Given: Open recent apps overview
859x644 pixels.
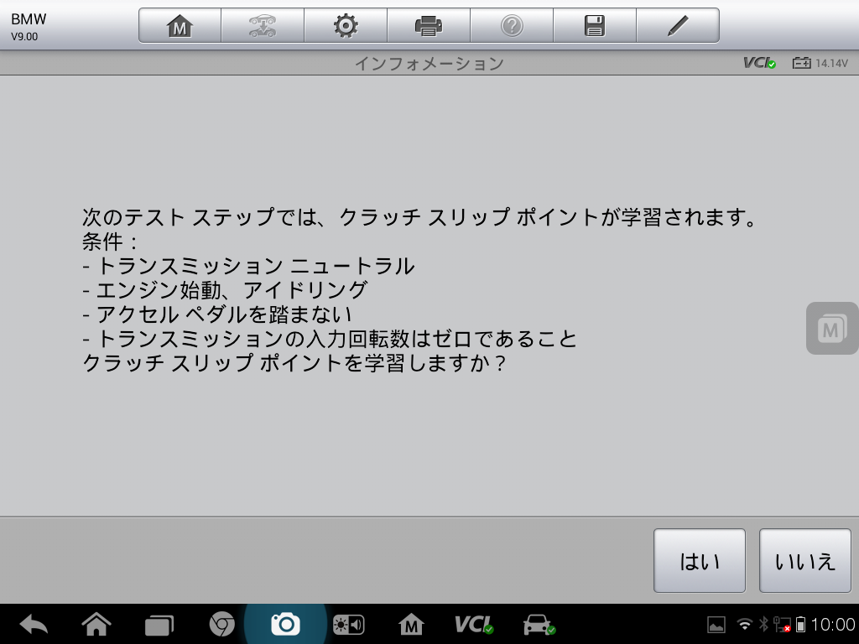Looking at the screenshot, I should pos(159,624).
